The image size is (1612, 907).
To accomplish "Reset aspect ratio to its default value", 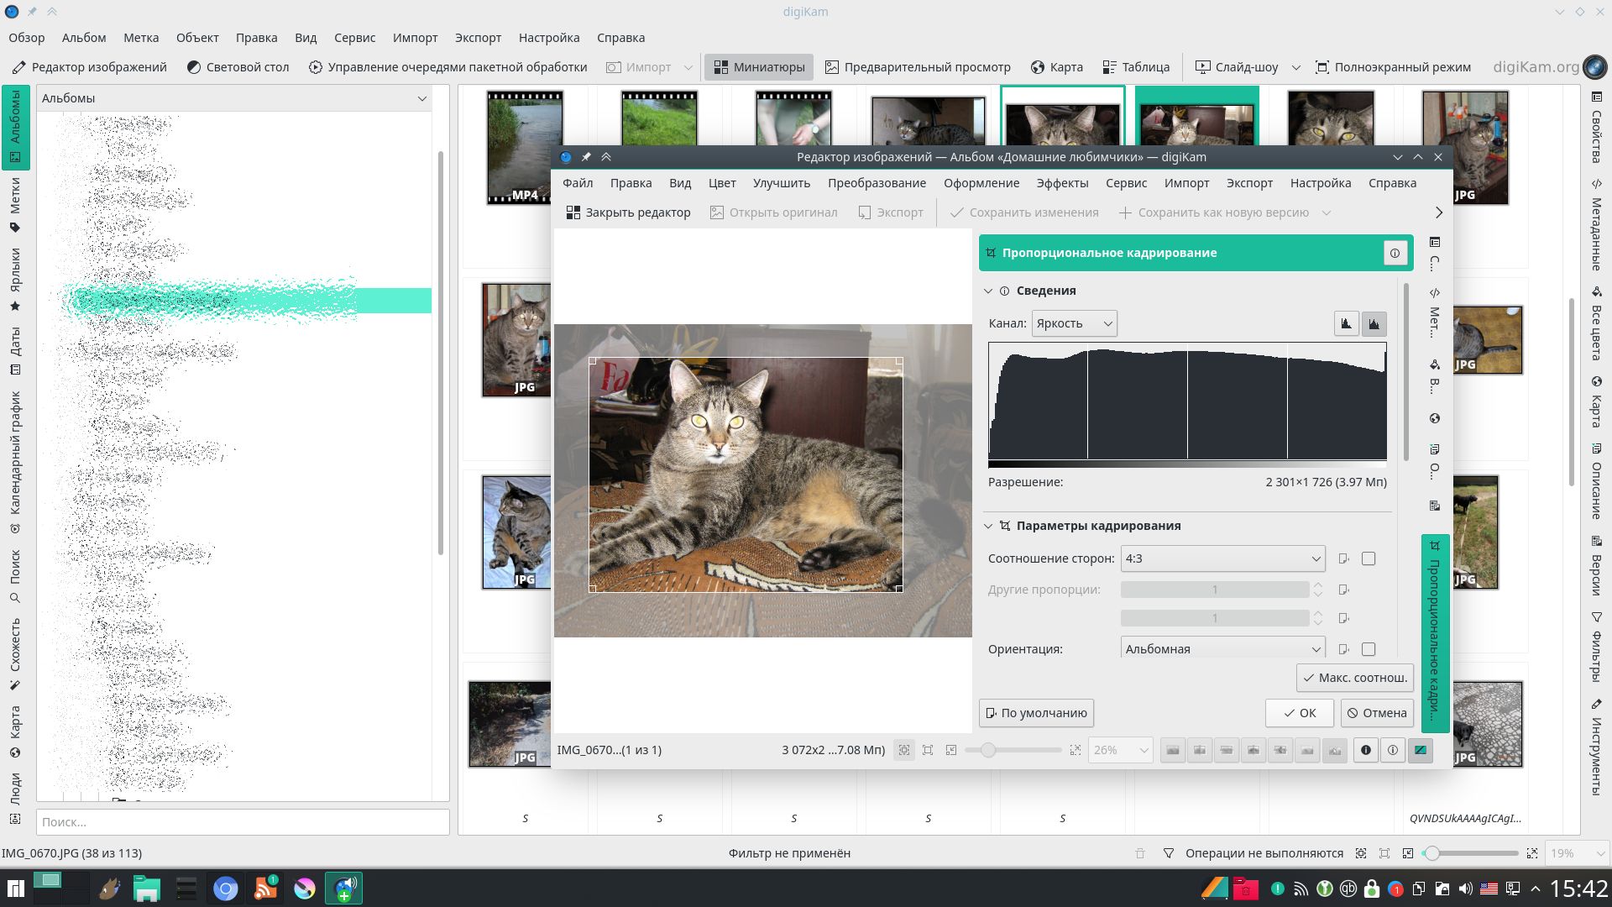I will [1343, 558].
